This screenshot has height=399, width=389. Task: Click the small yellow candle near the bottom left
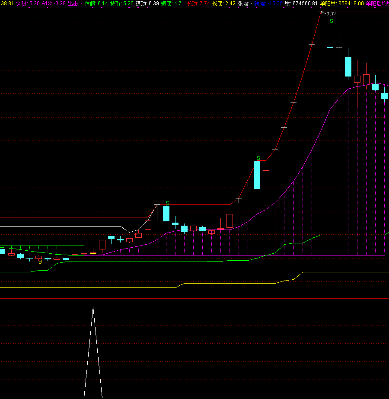pyautogui.click(x=93, y=253)
